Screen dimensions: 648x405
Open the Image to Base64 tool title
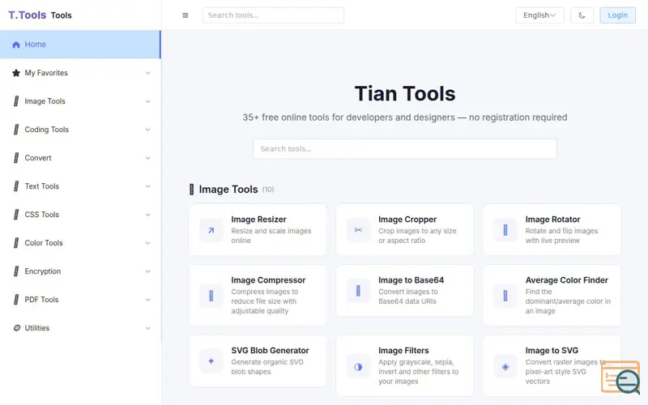[x=411, y=280]
